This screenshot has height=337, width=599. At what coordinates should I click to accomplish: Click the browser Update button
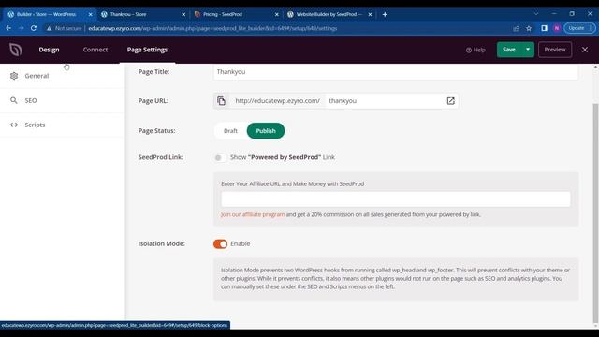(x=579, y=28)
